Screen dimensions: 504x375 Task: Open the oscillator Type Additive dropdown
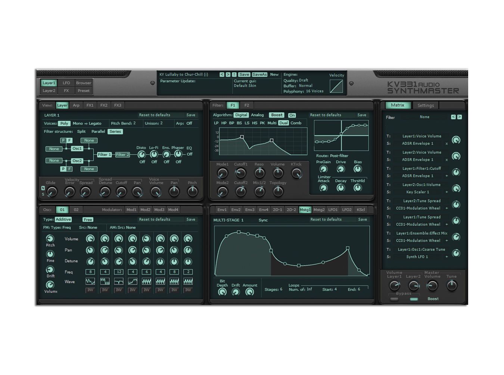point(63,220)
